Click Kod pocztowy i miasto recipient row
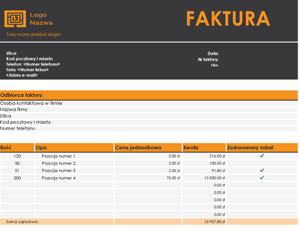The height and width of the screenshot is (230, 300). click(x=148, y=122)
